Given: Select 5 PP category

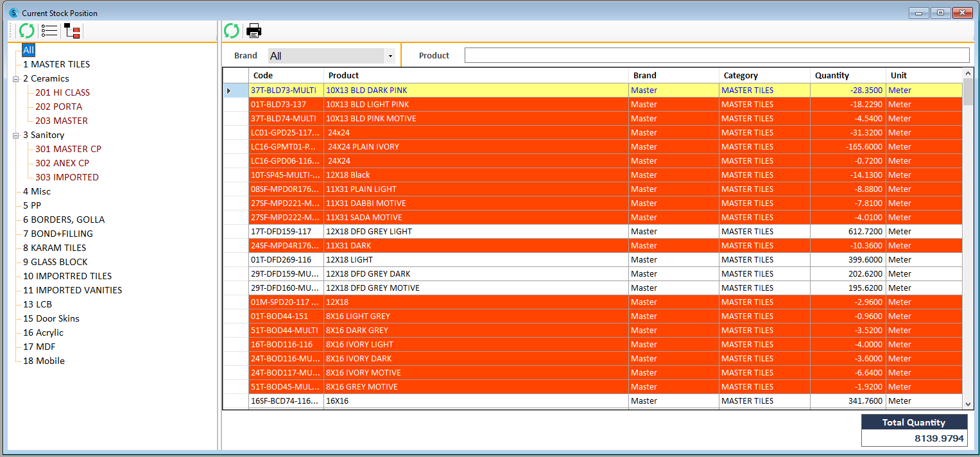Looking at the screenshot, I should [32, 205].
